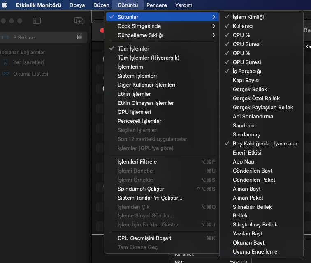311x263 pixels.
Task: Uncheck İşlem Kimliği column
Action: click(261, 17)
